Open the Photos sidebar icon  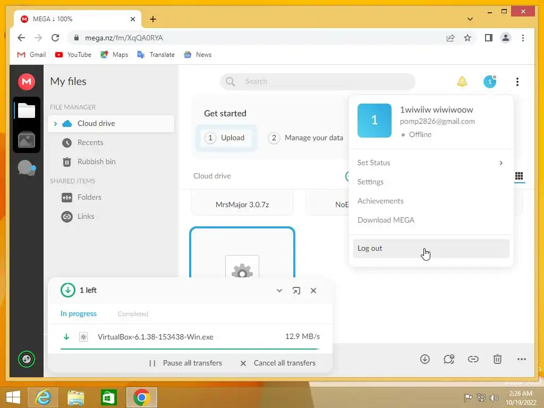[27, 140]
